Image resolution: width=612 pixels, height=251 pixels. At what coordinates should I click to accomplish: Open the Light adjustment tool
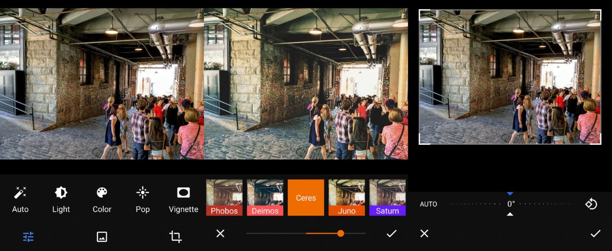pyautogui.click(x=61, y=200)
